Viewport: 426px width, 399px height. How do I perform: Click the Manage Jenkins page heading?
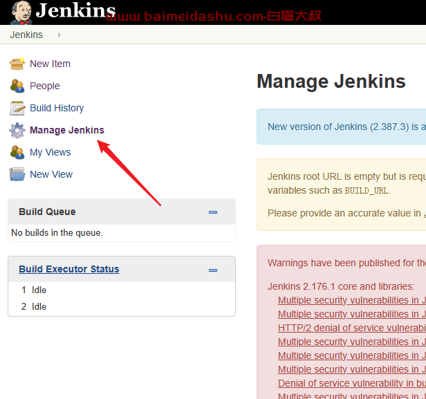[x=331, y=82]
